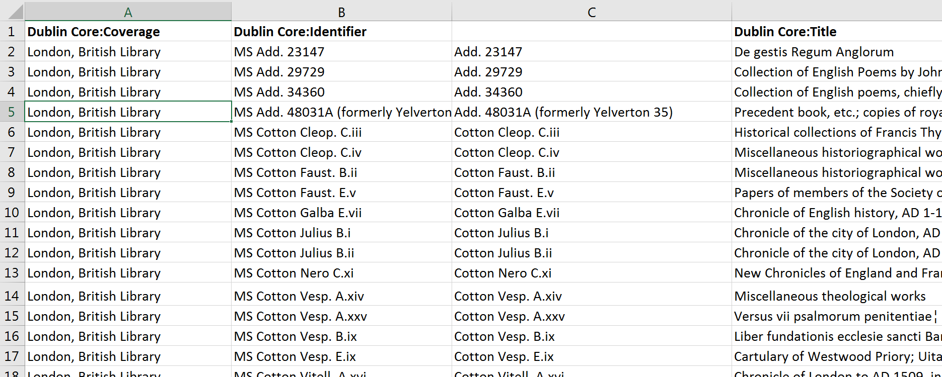Click cell 'Cotton Faust. B.ii' in column C

592,172
